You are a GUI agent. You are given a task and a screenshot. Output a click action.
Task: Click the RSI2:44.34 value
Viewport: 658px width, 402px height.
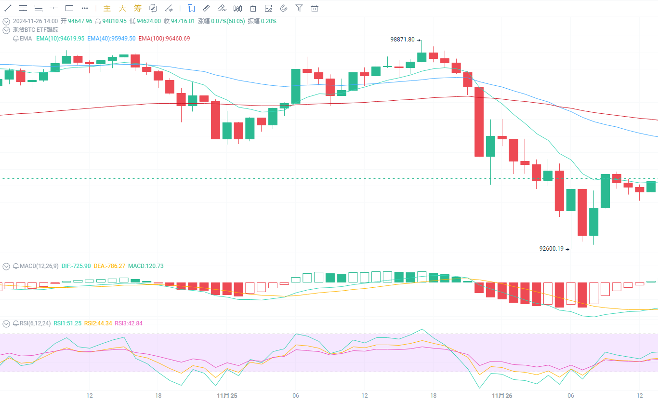coord(98,323)
